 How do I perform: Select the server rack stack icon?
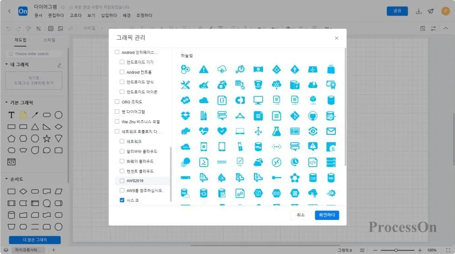pos(331,162)
